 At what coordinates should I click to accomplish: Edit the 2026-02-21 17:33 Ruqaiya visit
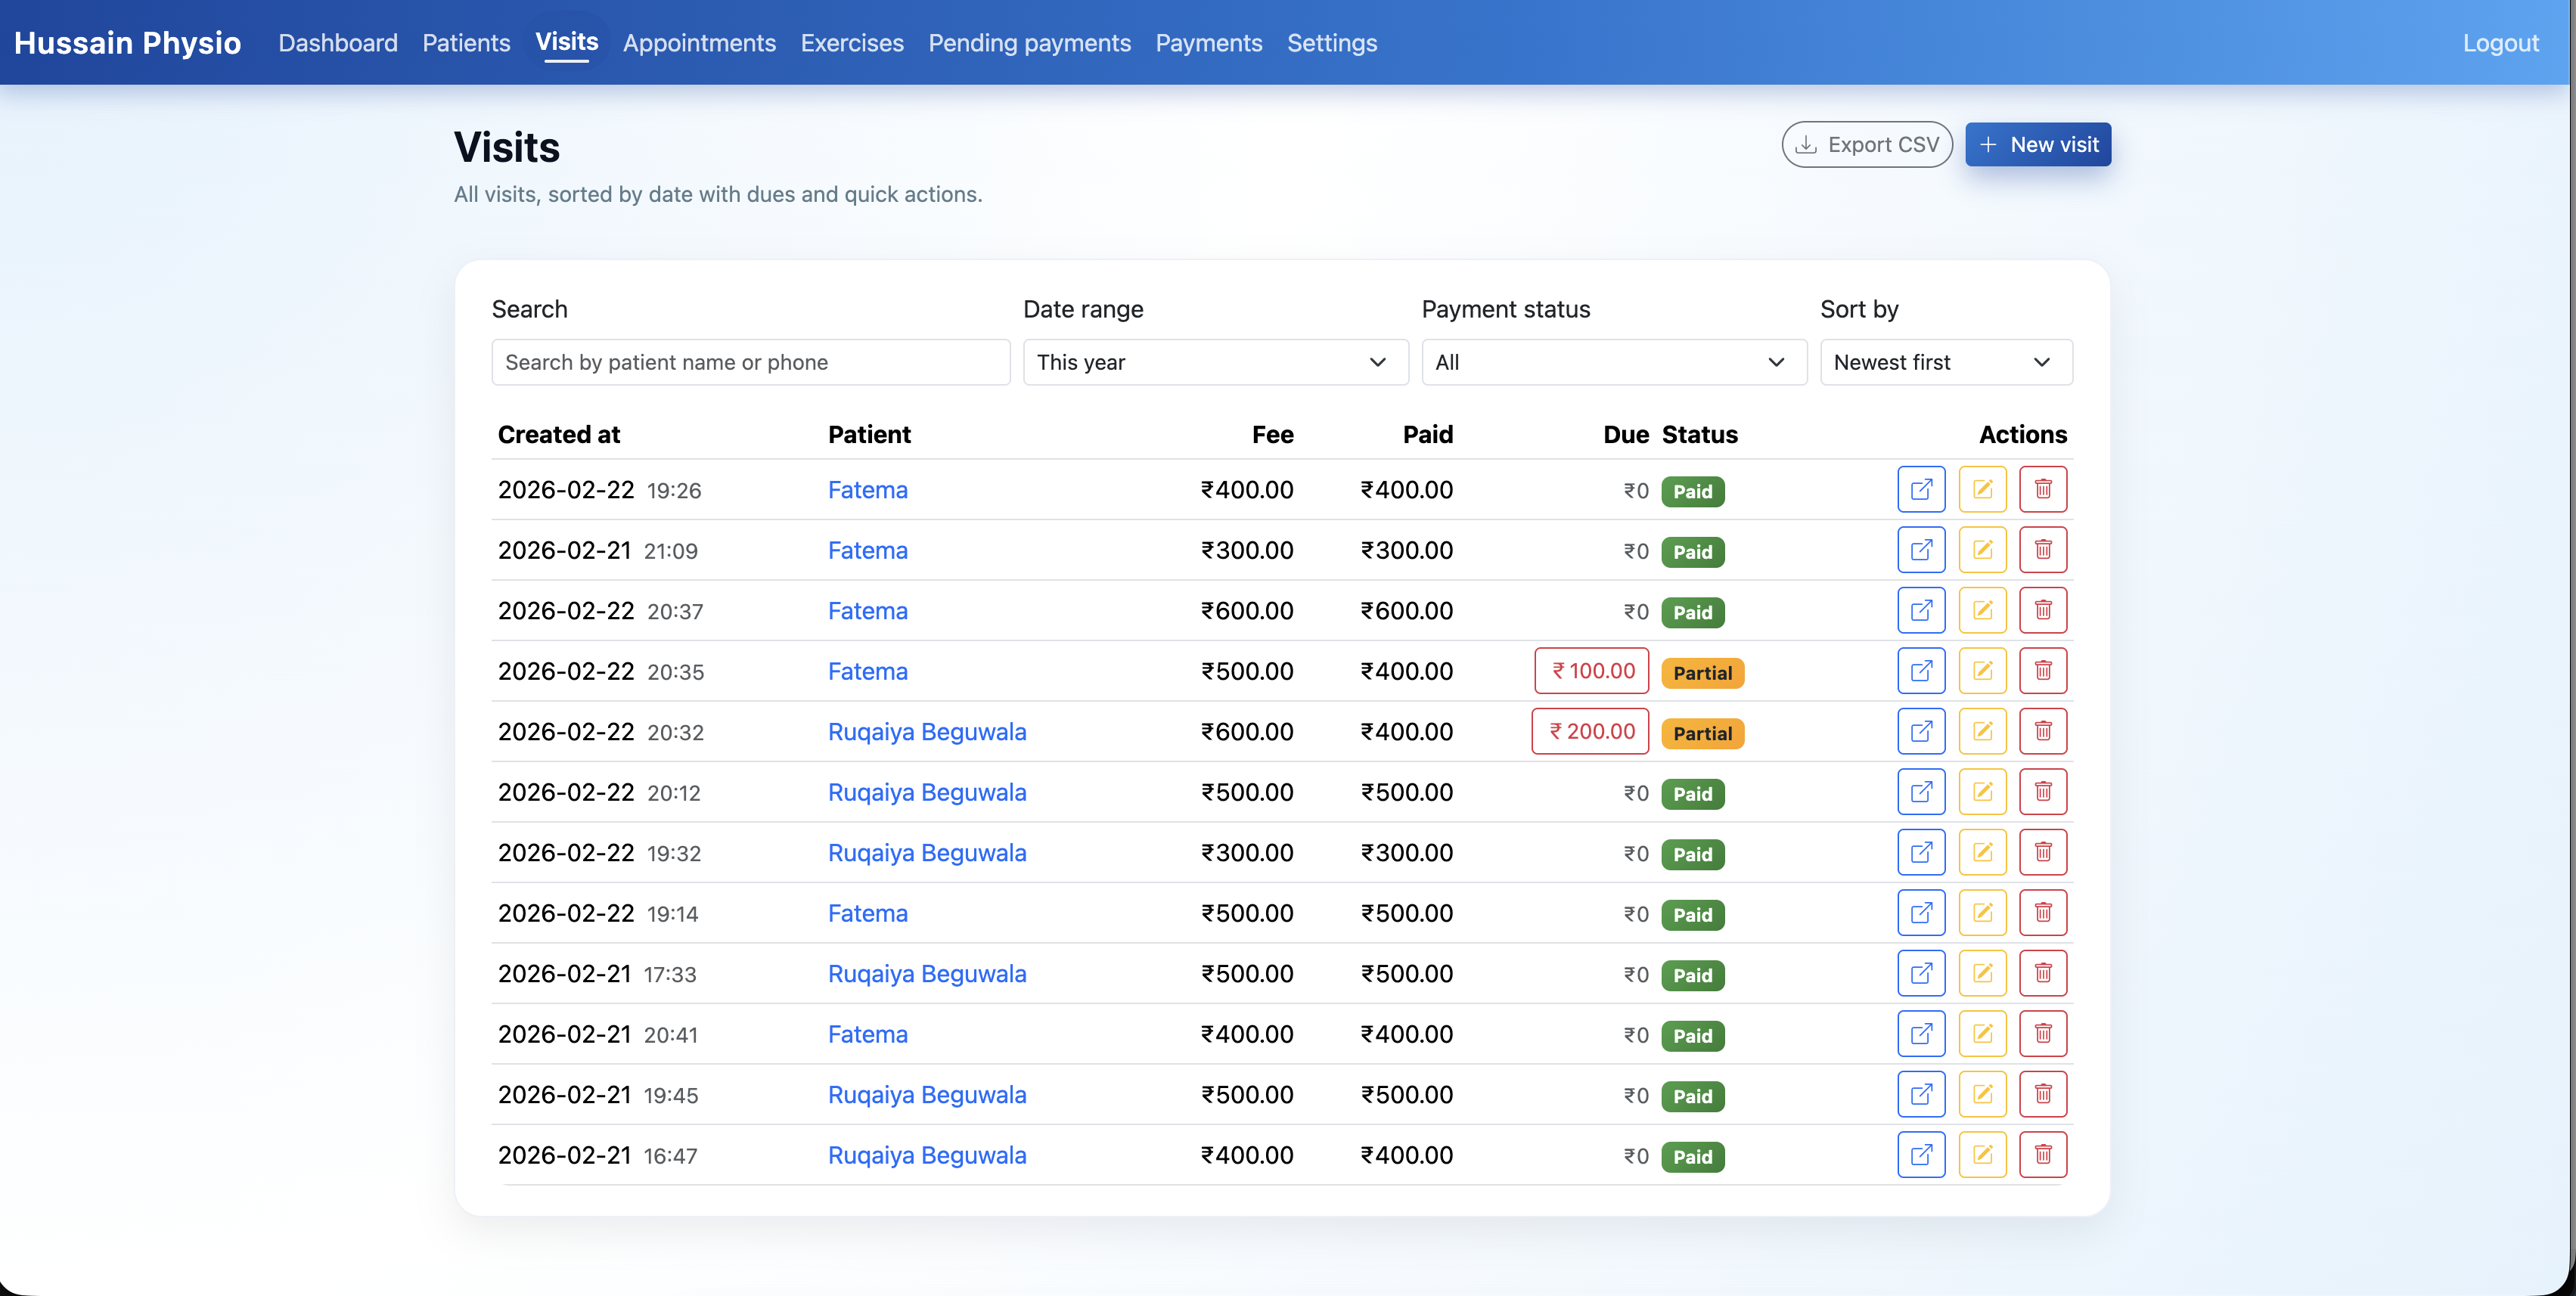tap(1982, 974)
